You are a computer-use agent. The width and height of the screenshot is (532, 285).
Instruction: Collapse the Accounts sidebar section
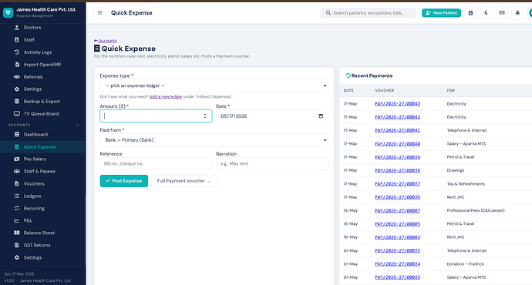pos(77,125)
